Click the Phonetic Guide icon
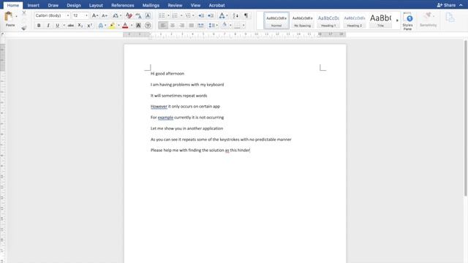The width and height of the screenshot is (468, 263). (138, 15)
